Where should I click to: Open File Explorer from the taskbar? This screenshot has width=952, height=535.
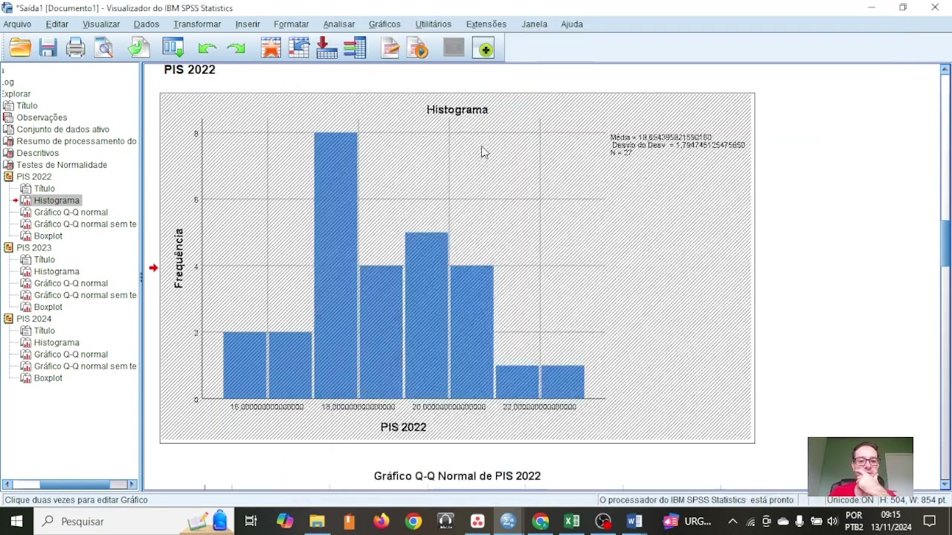pyautogui.click(x=318, y=522)
